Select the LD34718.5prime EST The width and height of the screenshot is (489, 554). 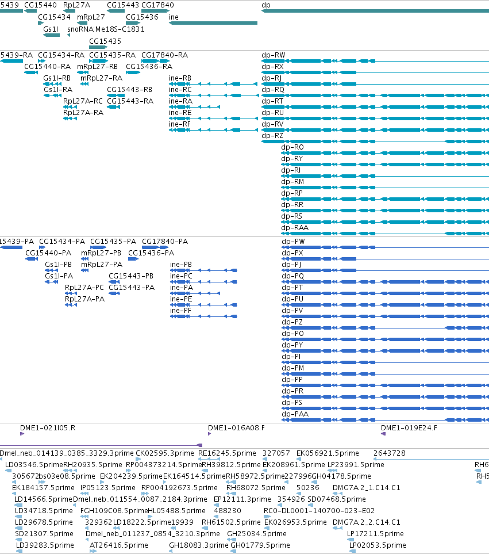click(x=18, y=517)
